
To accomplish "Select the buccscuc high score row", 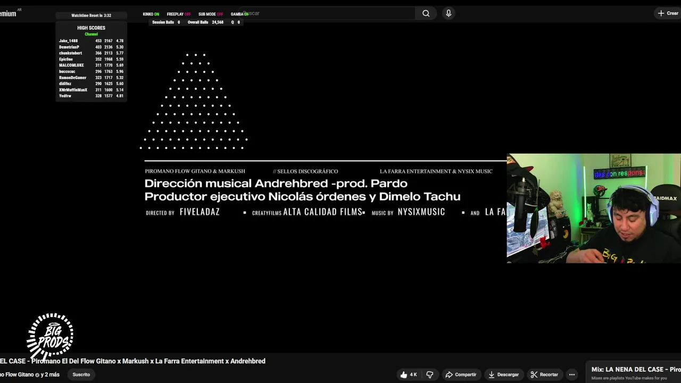I will point(91,72).
